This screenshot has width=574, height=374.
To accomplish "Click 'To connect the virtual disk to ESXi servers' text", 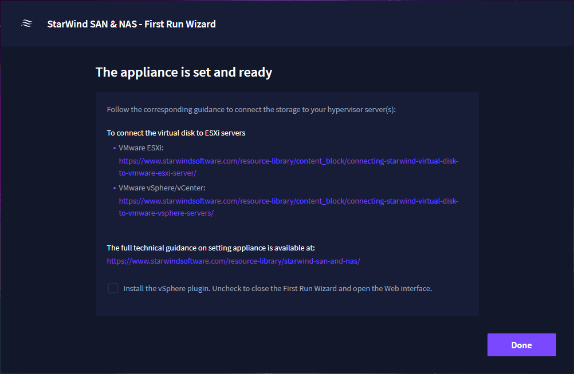I will coord(176,133).
